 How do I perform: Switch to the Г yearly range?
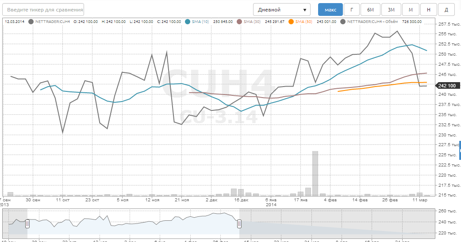[x=352, y=9]
